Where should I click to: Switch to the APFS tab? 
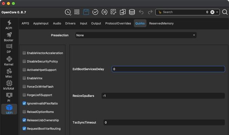(x=25, y=23)
